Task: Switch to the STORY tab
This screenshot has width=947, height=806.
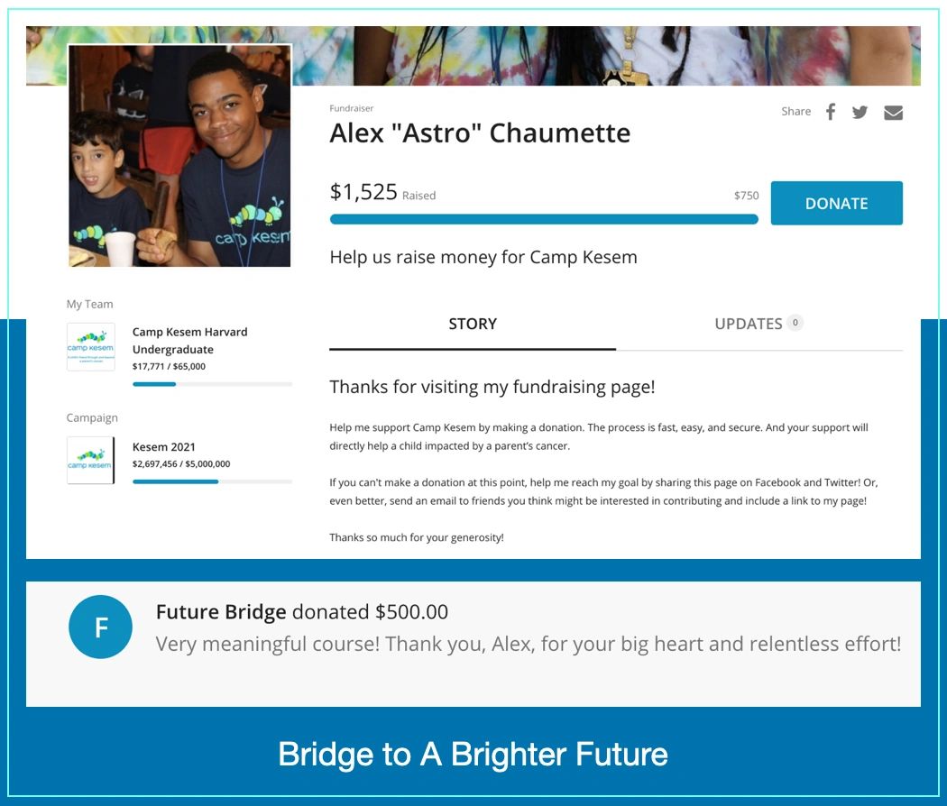Action: [x=473, y=325]
